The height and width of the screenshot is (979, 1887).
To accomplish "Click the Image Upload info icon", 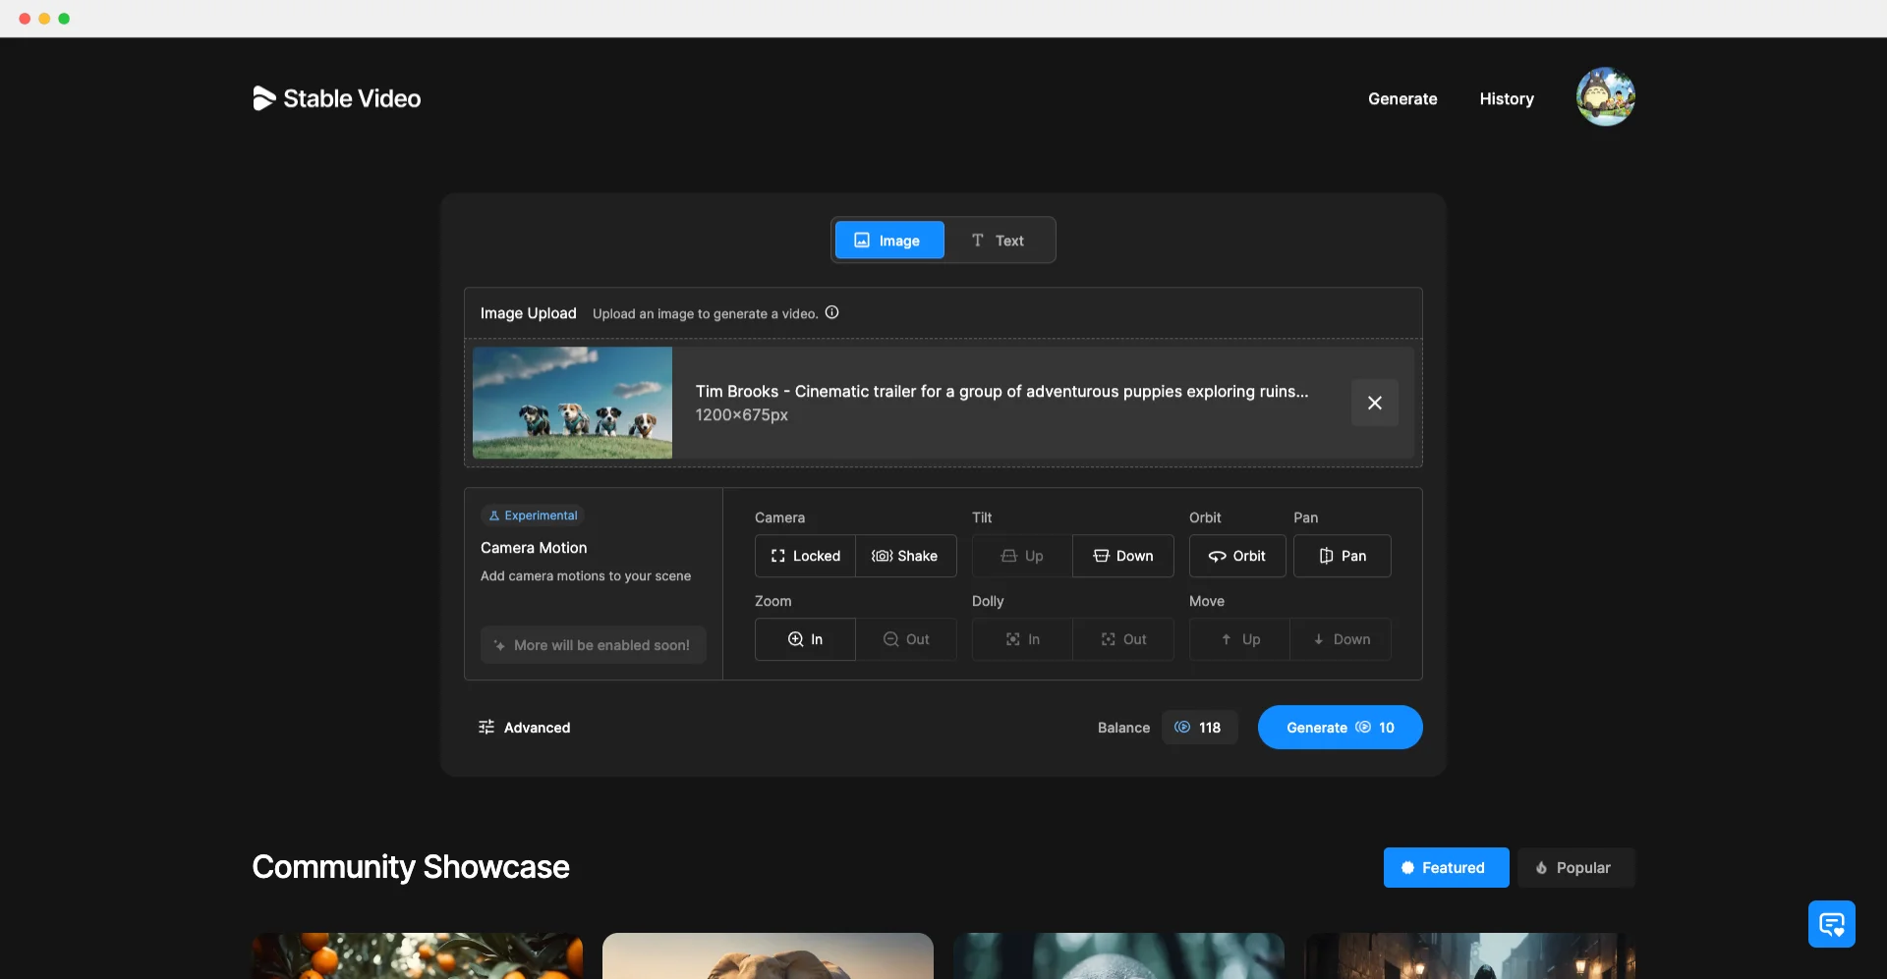I will [831, 312].
